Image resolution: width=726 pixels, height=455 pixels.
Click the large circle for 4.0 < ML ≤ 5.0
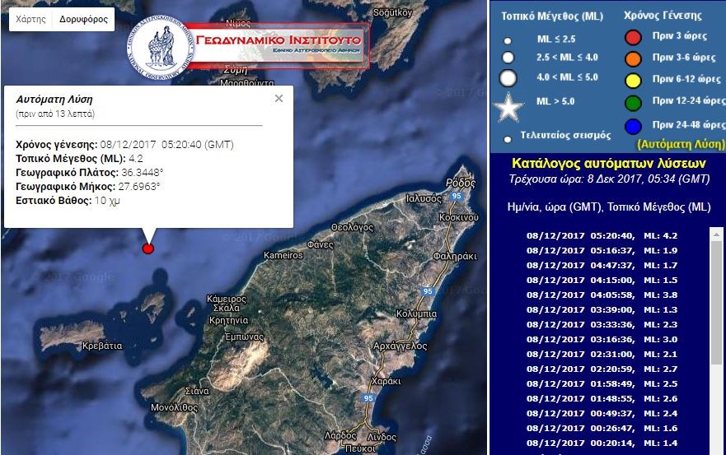pyautogui.click(x=508, y=78)
